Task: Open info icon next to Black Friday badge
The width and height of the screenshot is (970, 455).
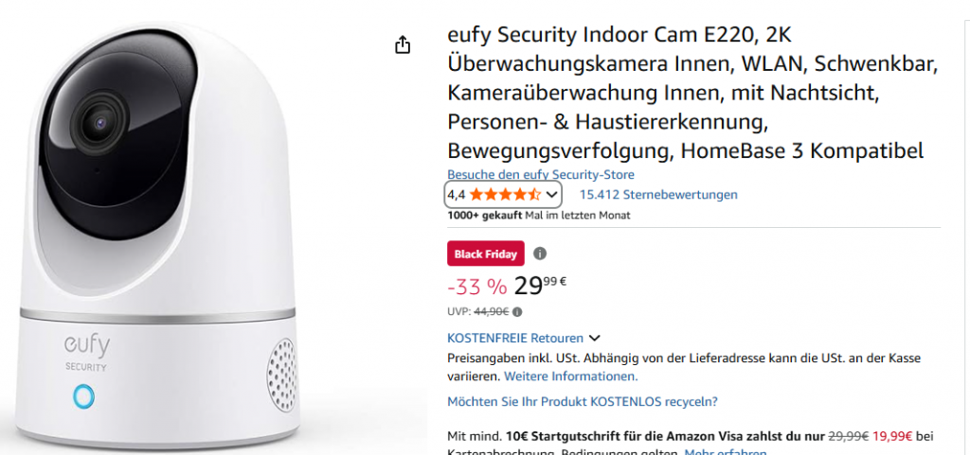Action: tap(540, 254)
